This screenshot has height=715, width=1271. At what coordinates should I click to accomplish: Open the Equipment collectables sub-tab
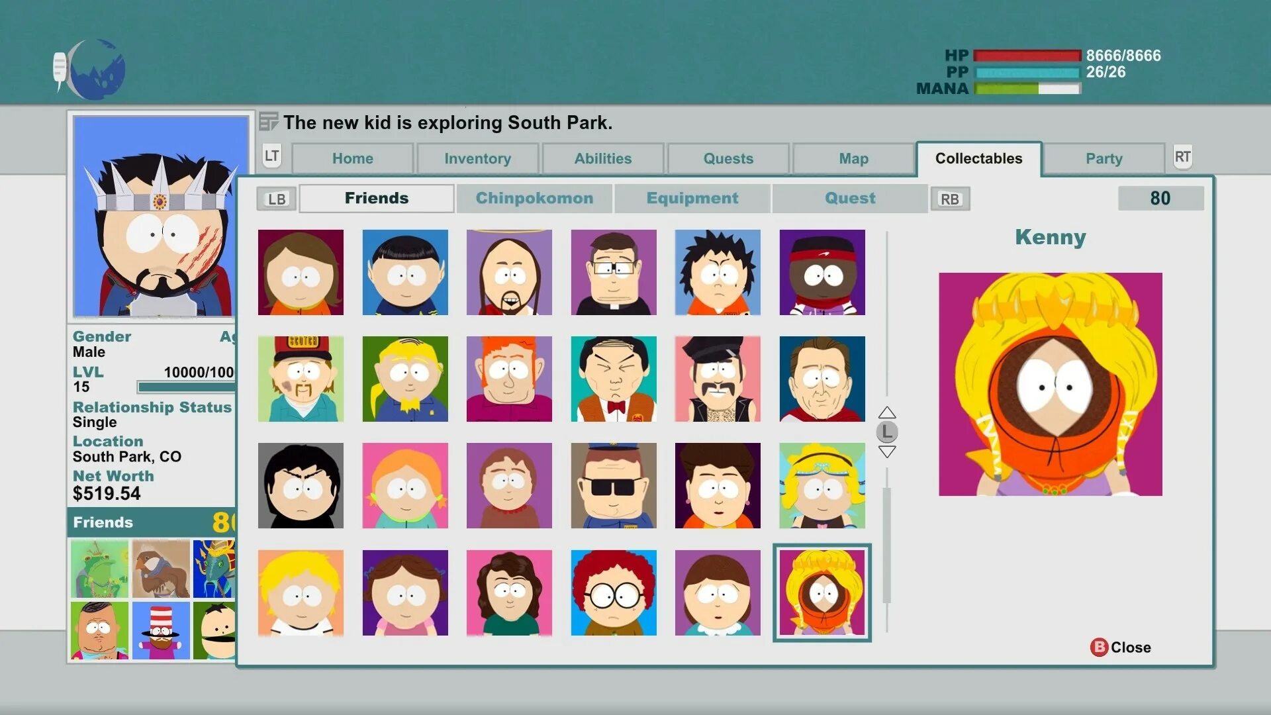click(x=692, y=198)
